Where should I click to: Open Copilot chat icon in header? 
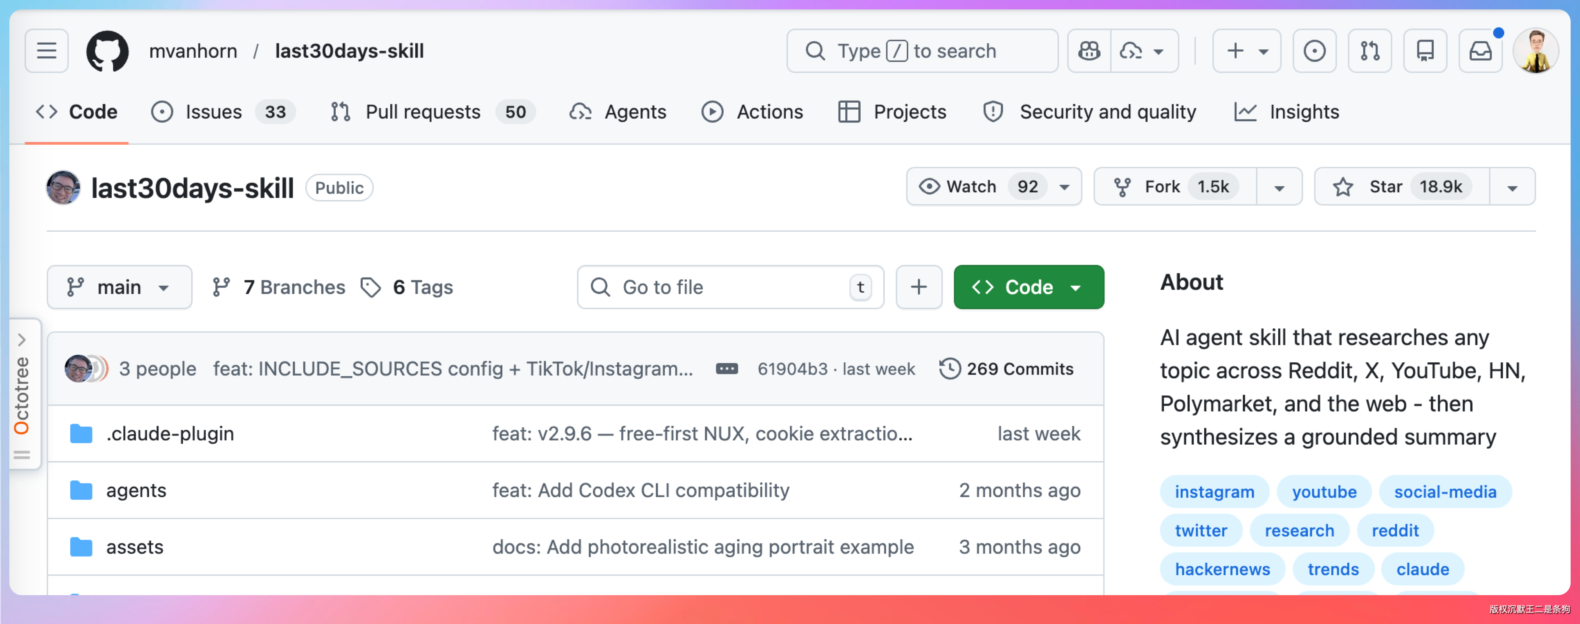[x=1089, y=51]
